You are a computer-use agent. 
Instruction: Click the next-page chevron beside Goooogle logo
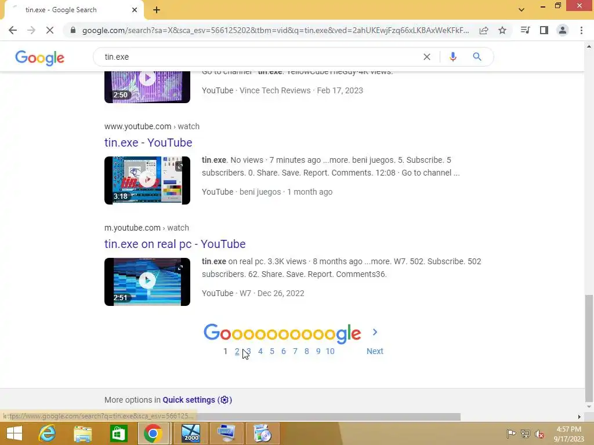(x=375, y=332)
